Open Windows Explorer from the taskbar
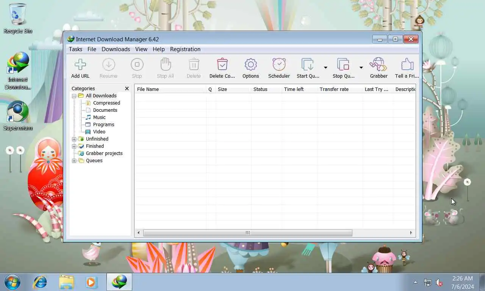 click(x=66, y=282)
